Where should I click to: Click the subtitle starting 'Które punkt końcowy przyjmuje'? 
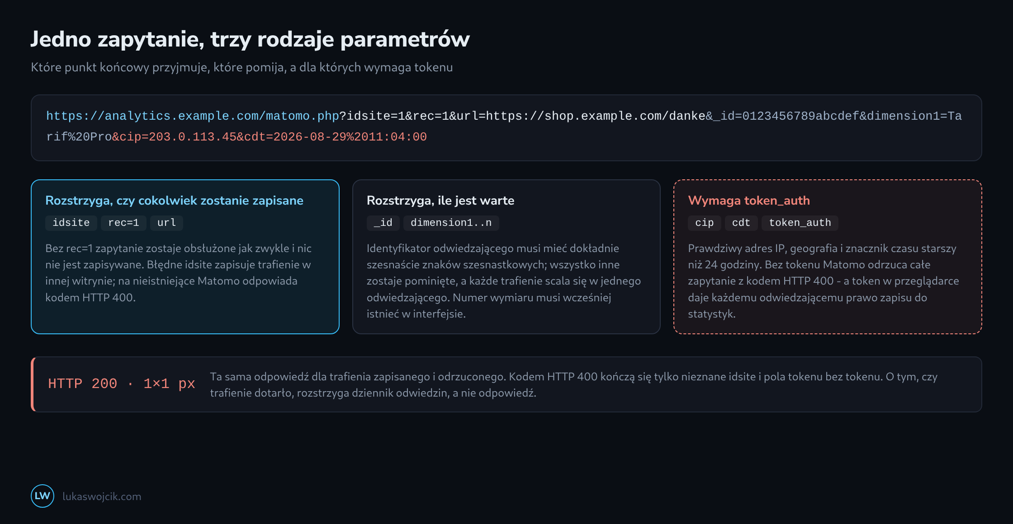coord(241,67)
